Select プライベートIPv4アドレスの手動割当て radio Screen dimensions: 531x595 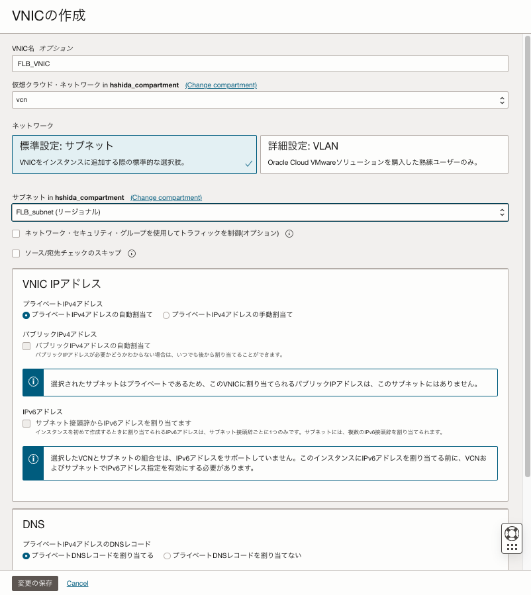[x=166, y=315]
